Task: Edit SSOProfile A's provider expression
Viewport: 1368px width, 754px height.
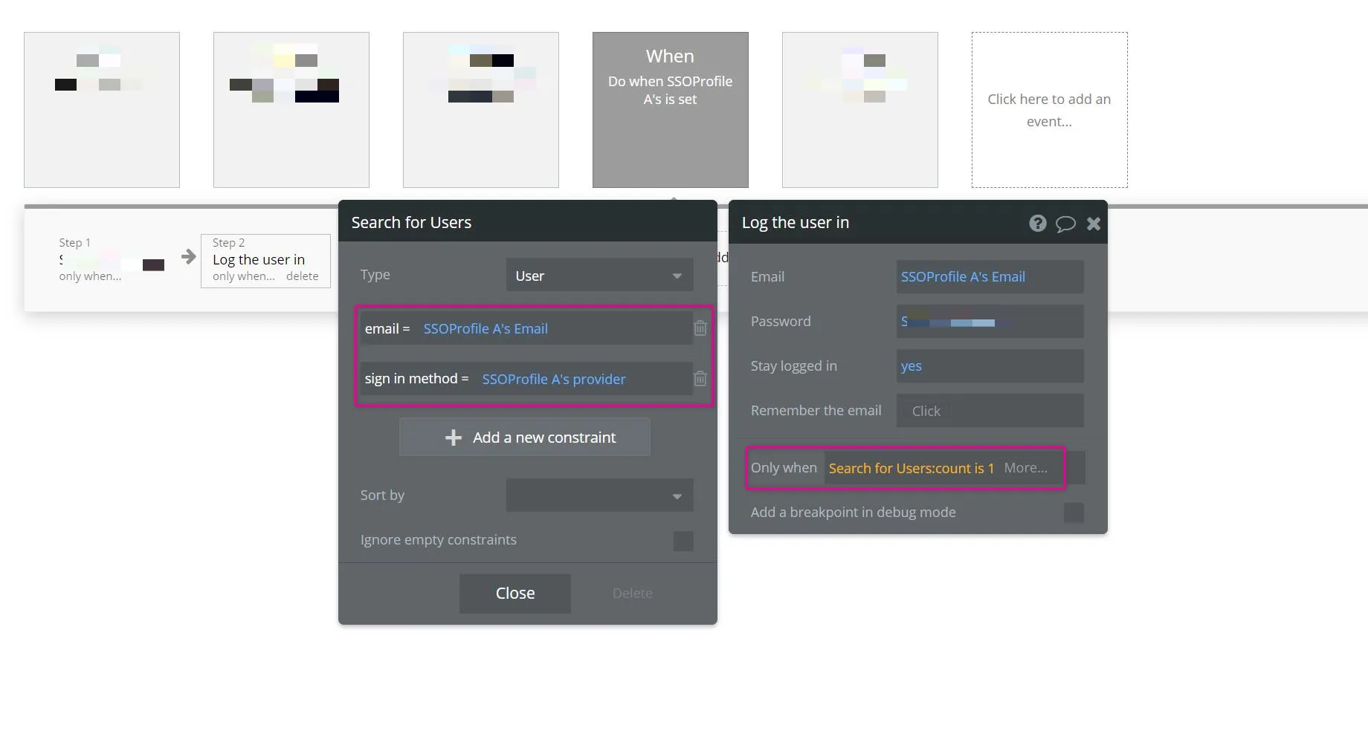Action: point(554,379)
